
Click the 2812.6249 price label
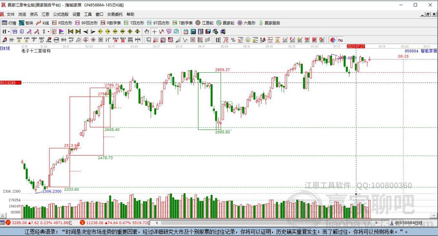click(x=11, y=83)
